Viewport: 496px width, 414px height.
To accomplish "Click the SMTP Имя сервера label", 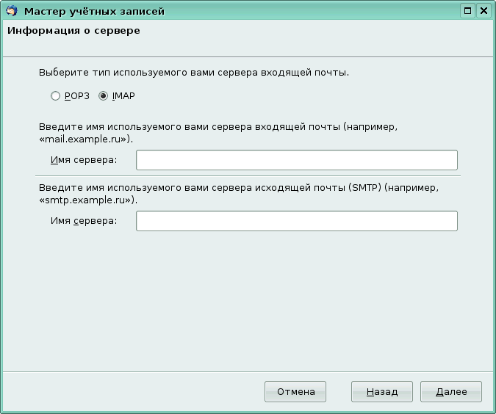I will [x=84, y=221].
